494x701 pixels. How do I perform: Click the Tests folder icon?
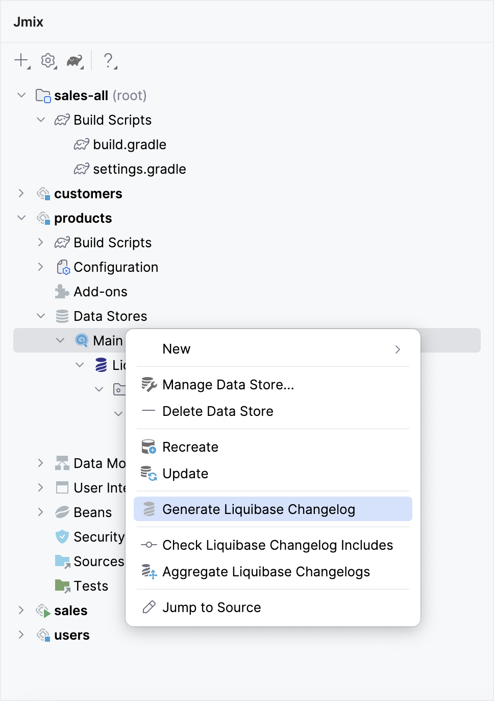click(62, 586)
